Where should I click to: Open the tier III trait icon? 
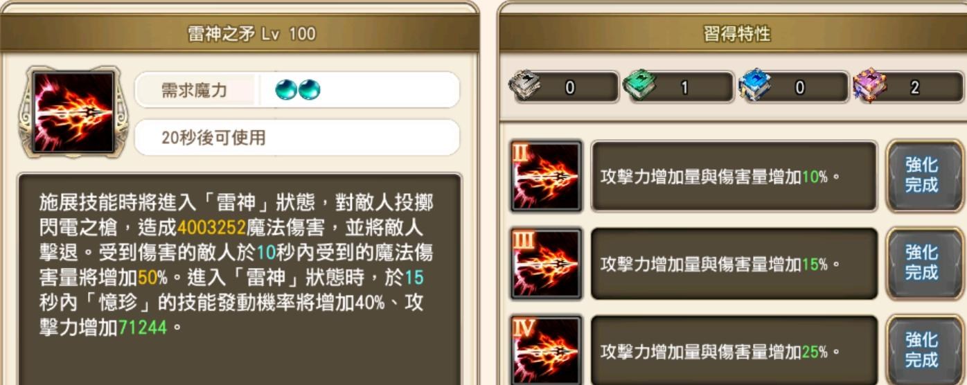click(x=546, y=264)
